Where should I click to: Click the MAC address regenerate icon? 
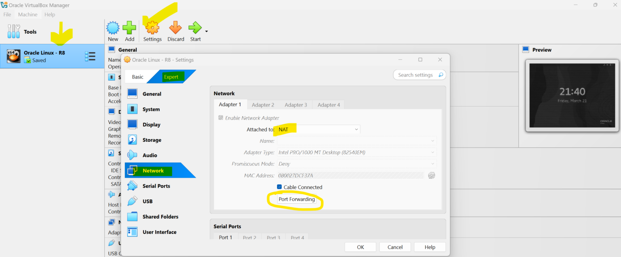click(x=431, y=175)
